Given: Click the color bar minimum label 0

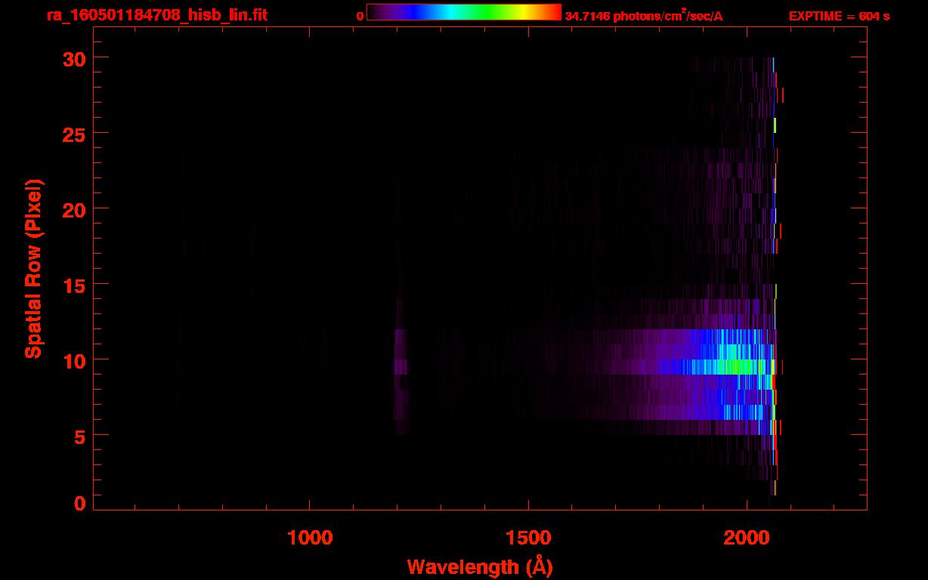Looking at the screenshot, I should click(360, 16).
